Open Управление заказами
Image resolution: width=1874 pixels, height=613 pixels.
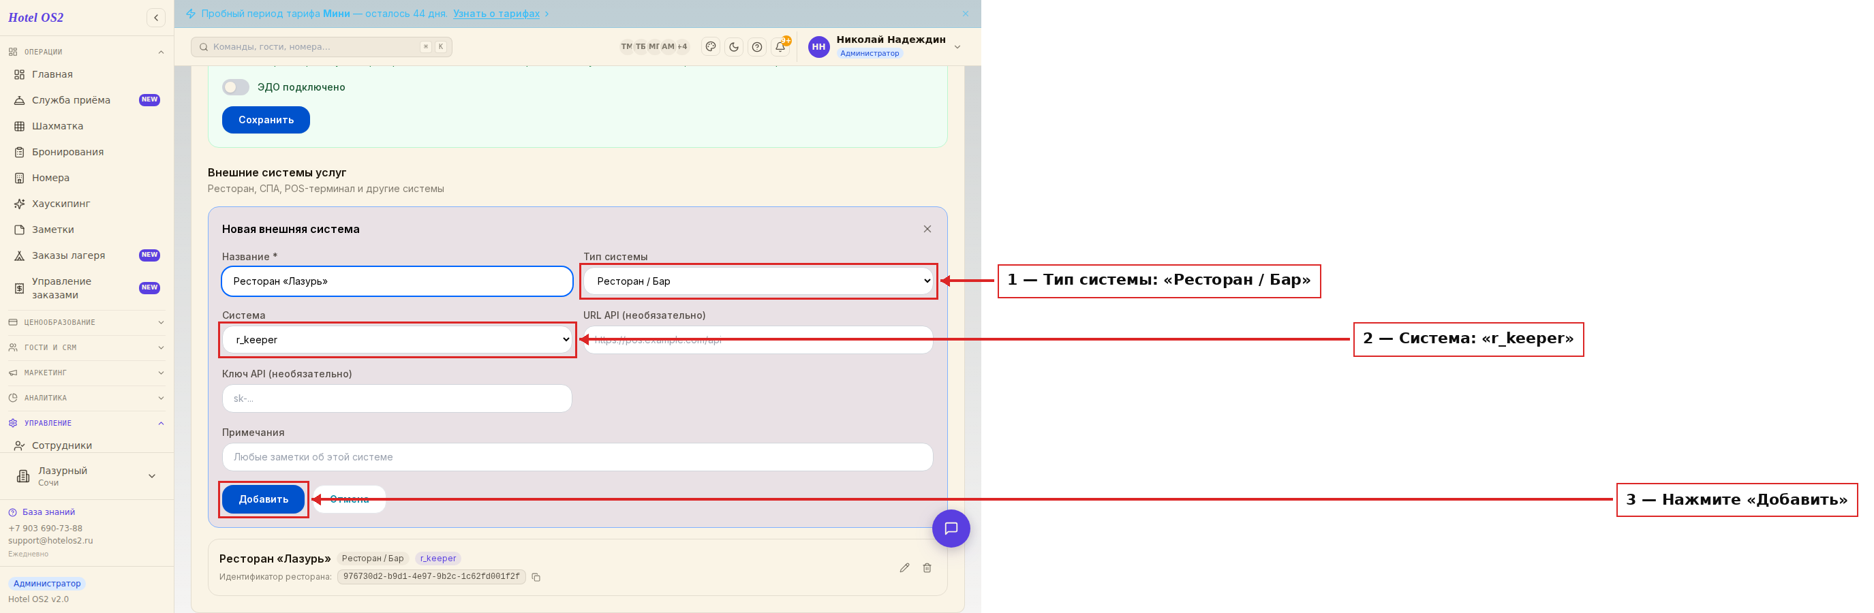[87, 288]
